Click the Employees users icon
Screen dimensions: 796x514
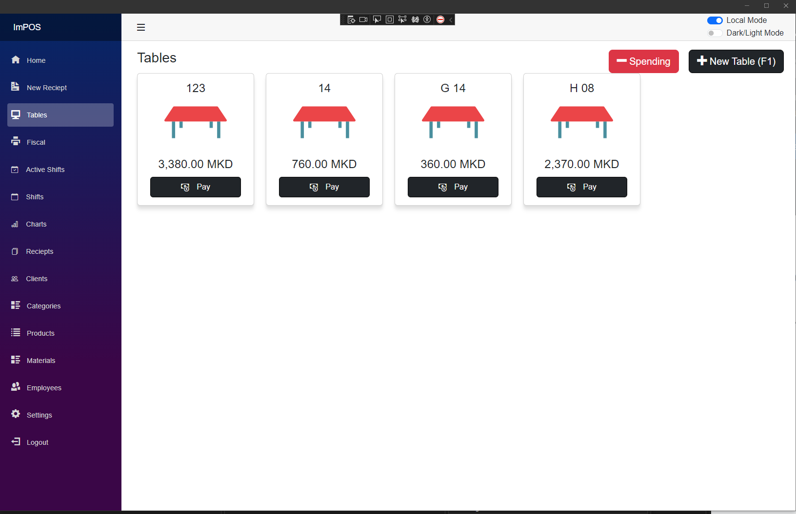(16, 386)
